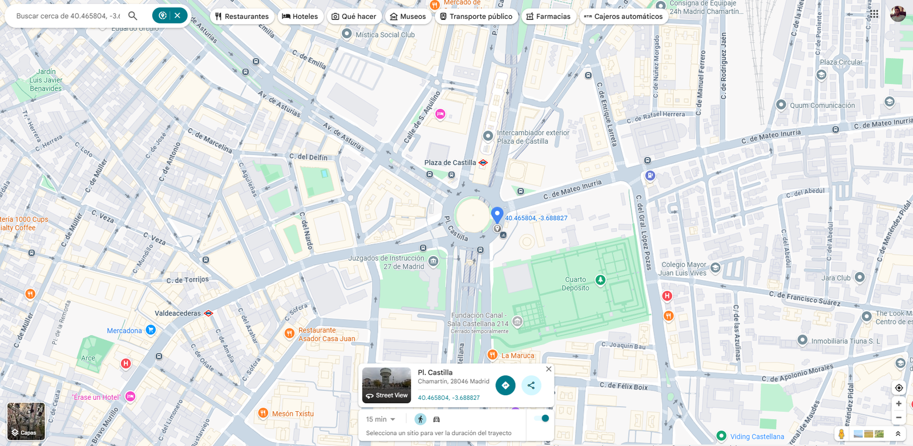Select driving travel mode
This screenshot has width=913, height=446.
point(437,419)
